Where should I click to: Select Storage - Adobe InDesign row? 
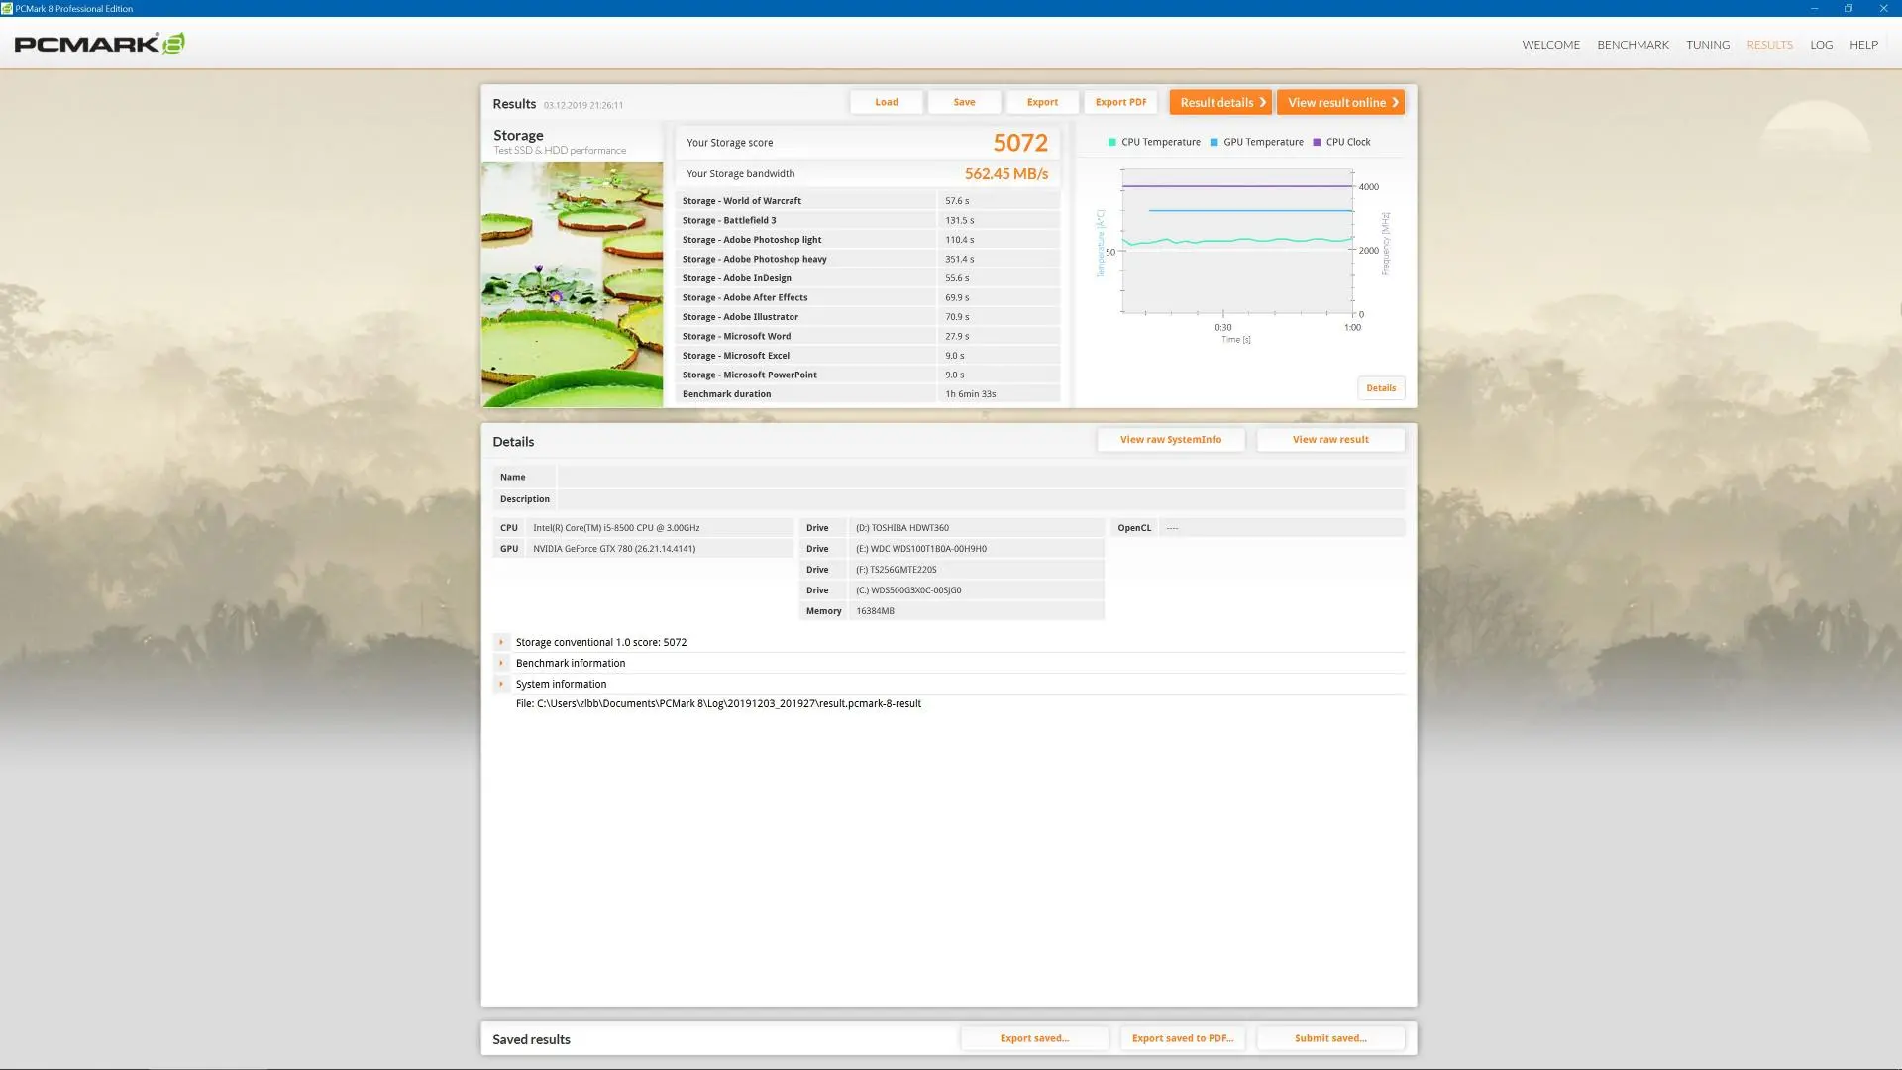pos(868,278)
